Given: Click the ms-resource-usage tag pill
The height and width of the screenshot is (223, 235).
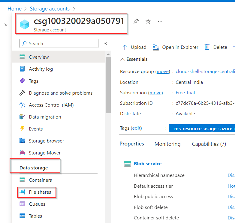Looking at the screenshot, I should click(202, 128).
